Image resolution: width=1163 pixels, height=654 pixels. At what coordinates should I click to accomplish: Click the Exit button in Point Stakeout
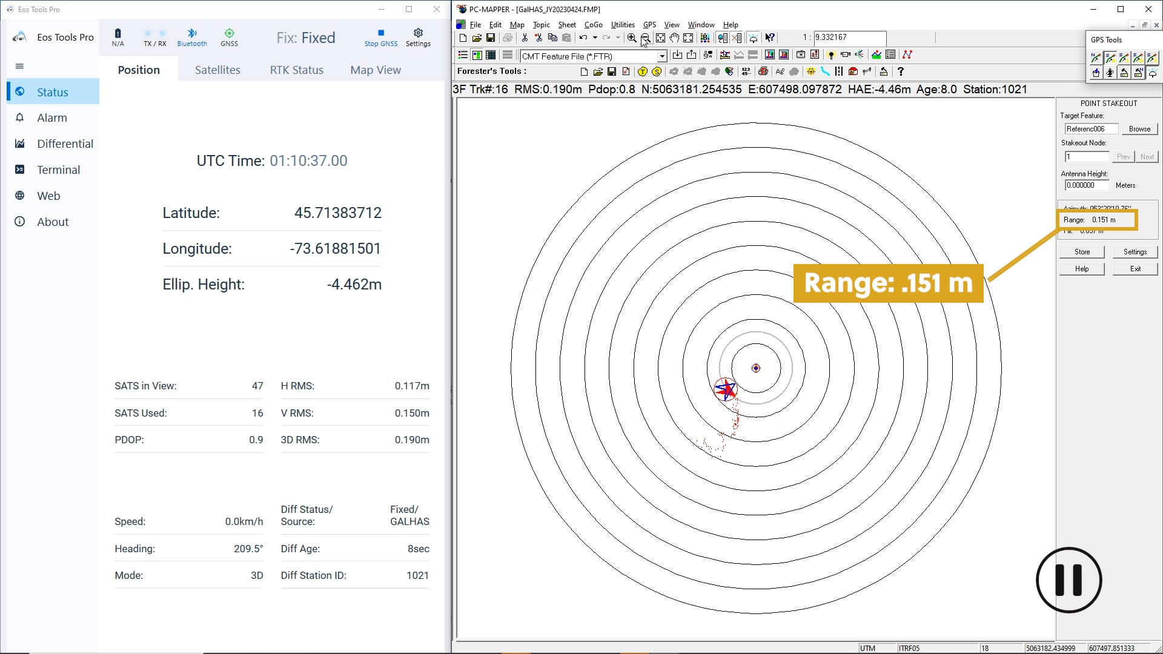(1136, 269)
